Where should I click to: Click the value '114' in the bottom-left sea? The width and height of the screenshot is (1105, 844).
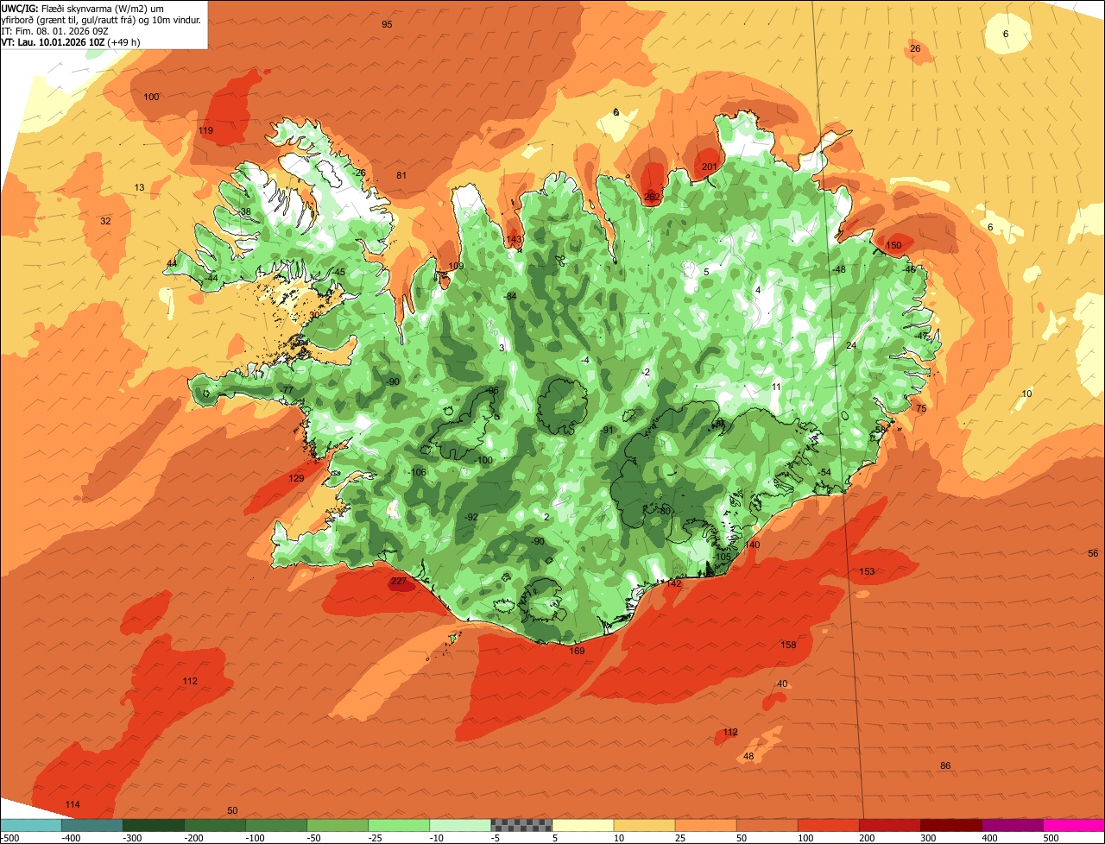point(73,804)
